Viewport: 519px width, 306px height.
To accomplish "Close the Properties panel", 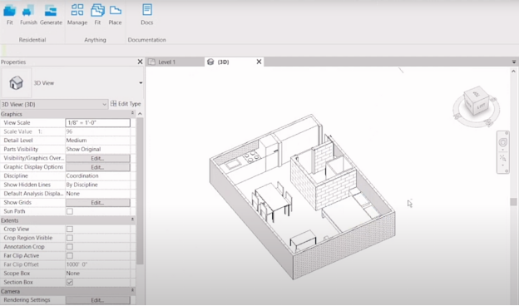I will pos(140,62).
